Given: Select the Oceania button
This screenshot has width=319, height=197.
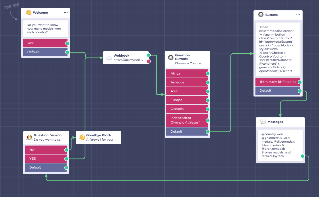Looking at the screenshot, I should click(x=187, y=109).
